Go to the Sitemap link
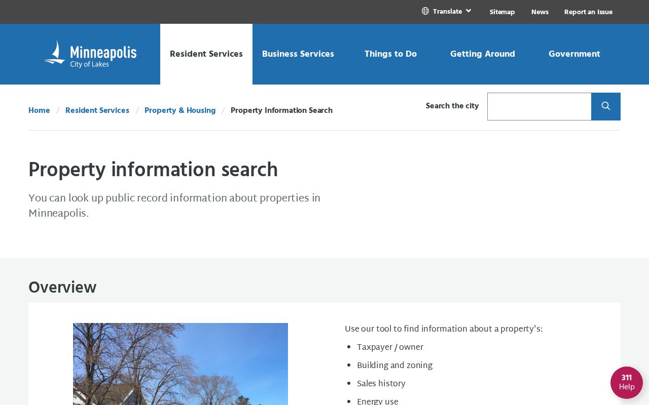This screenshot has width=649, height=405. (502, 12)
